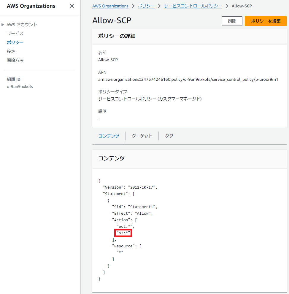Image resolution: width=289 pixels, height=294 pixels.
Task: Click the "Version": "2012-10-17" line
Action: [x=130, y=187]
